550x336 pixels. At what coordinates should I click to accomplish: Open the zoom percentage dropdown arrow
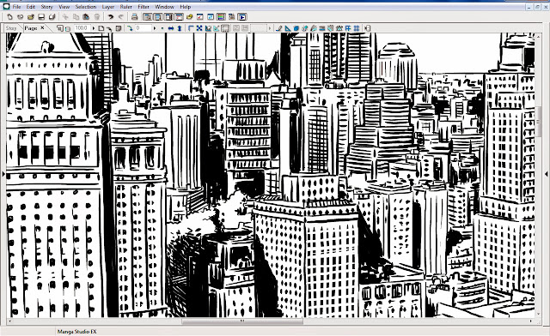(93, 28)
